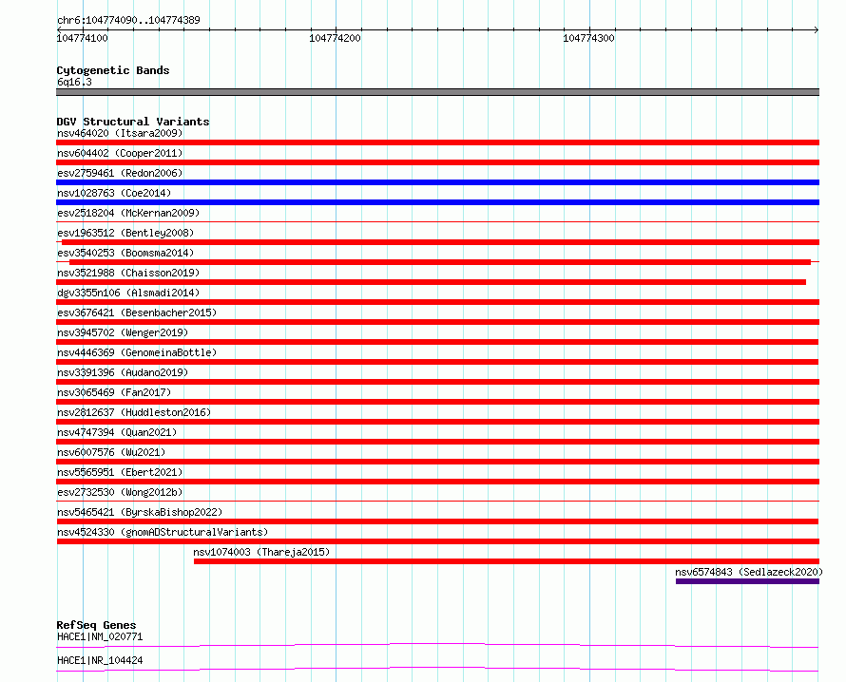Screen dimensions: 846x682
Task: Open variant nsv3065469 (Fan2017)
Action: pyautogui.click(x=114, y=392)
